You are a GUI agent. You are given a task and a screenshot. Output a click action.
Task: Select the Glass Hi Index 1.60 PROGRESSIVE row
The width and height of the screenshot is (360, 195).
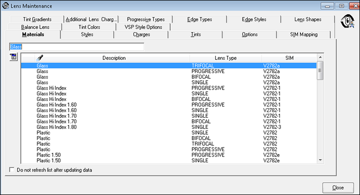click(x=169, y=105)
